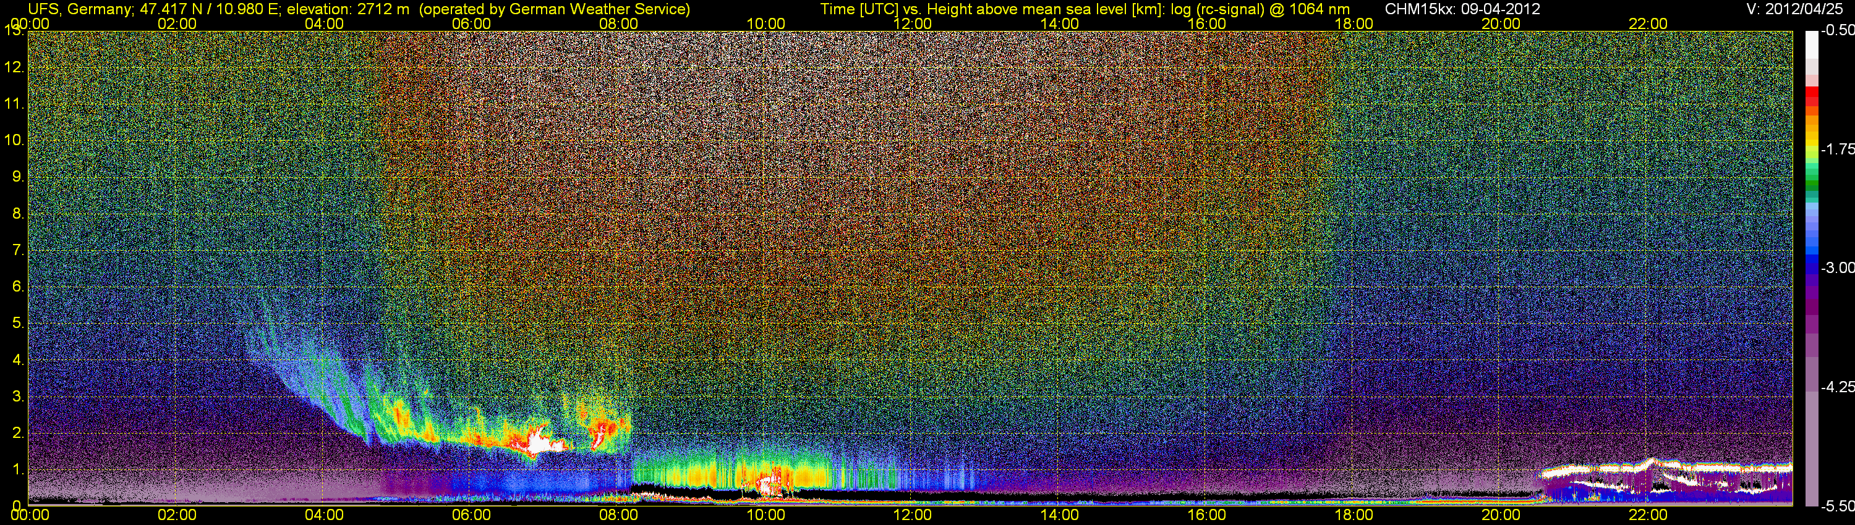The width and height of the screenshot is (1855, 525).
Task: Click the '-0.50' color scale value
Action: pyautogui.click(x=1837, y=30)
